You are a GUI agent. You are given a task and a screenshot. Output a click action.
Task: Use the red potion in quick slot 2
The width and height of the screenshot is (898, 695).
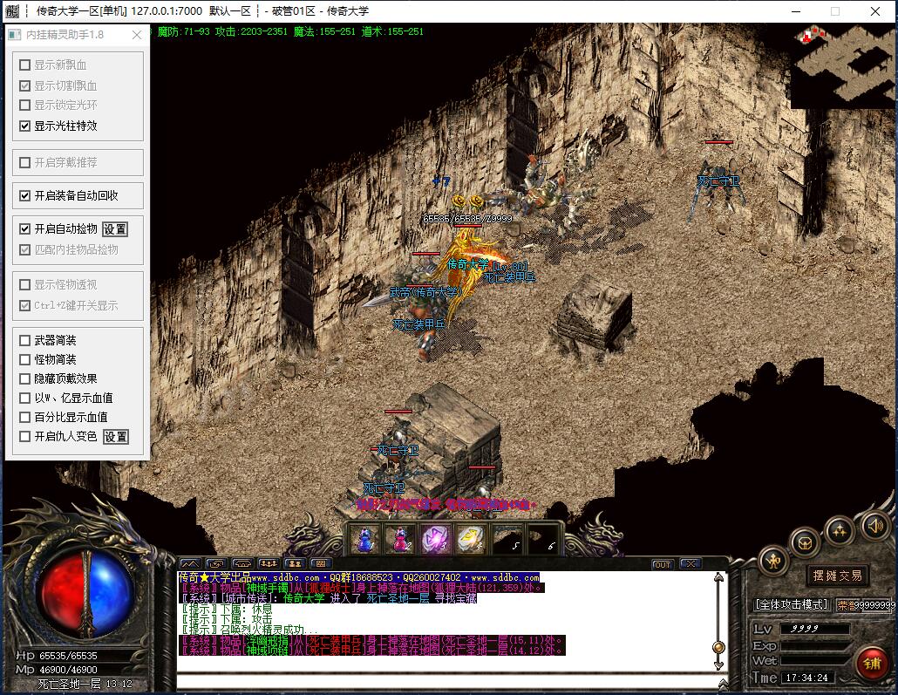(400, 540)
